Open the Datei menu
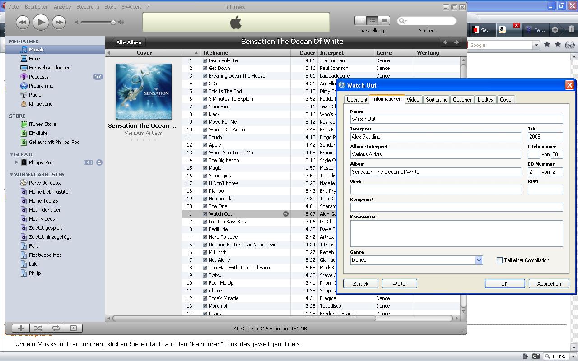 tap(14, 7)
